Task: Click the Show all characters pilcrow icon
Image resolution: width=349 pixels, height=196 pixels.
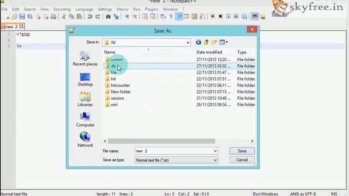Action: click(171, 17)
